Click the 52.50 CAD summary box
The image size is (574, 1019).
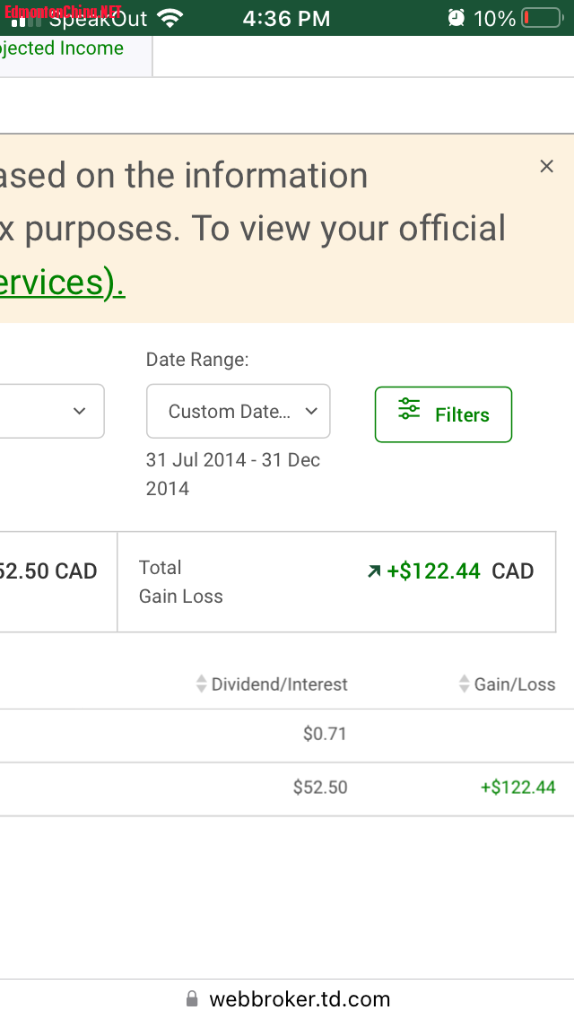[x=54, y=581]
